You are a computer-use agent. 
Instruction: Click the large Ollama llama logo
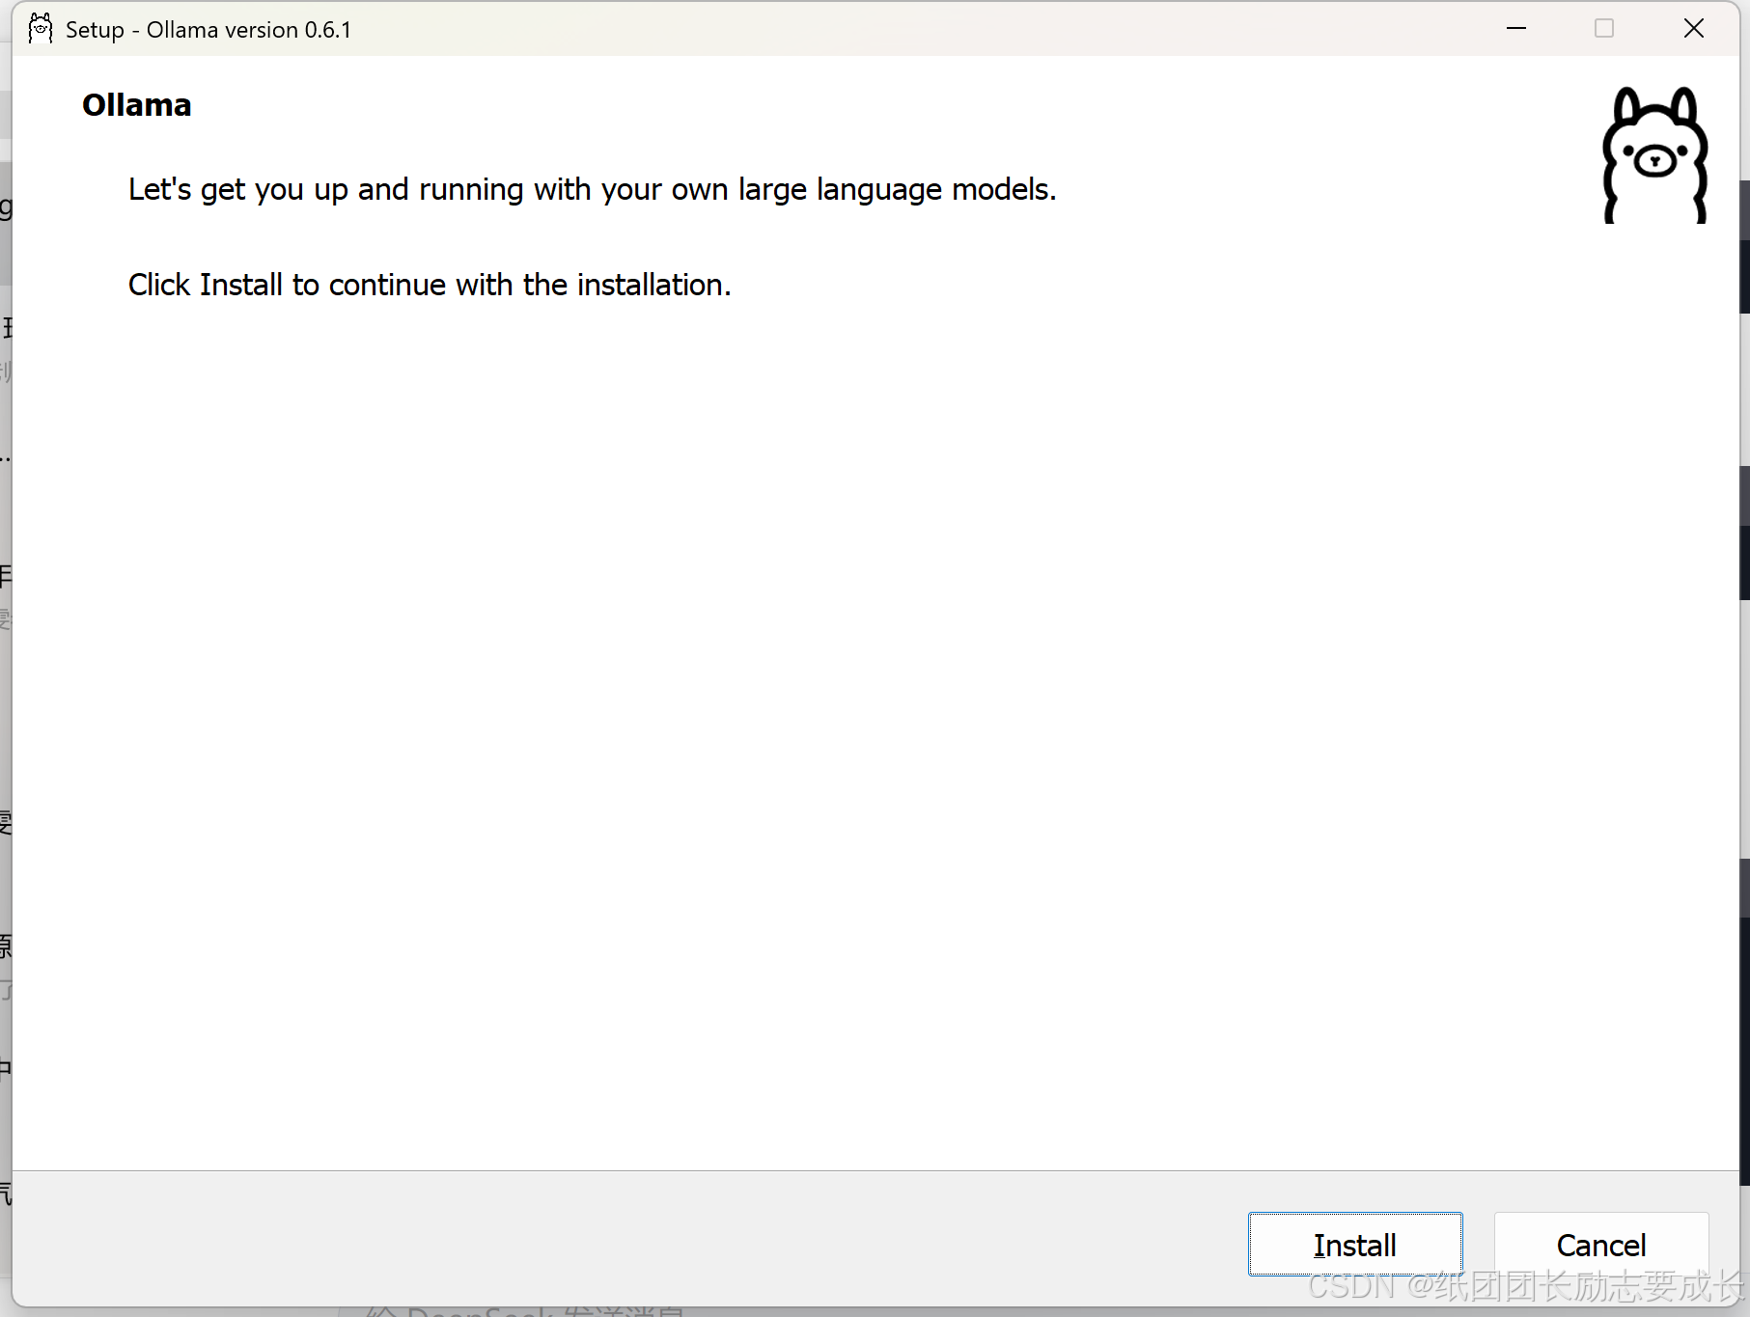[1654, 155]
